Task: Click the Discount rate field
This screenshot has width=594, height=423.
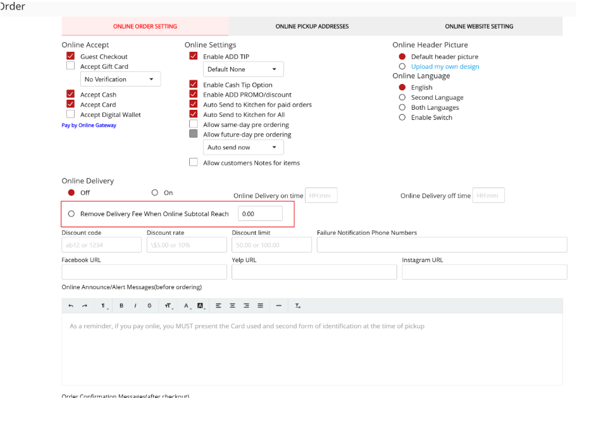Action: click(187, 245)
